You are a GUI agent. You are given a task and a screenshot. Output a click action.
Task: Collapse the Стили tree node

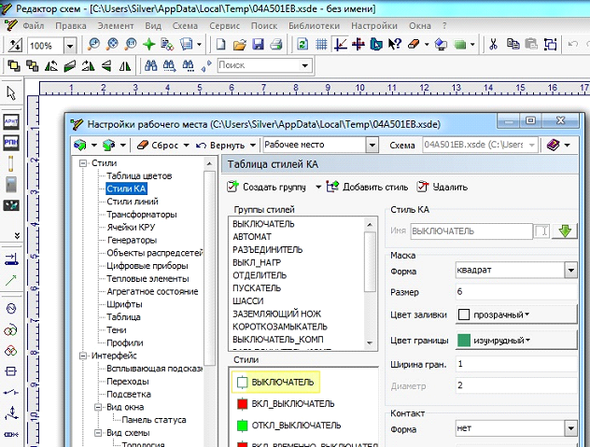tap(82, 163)
